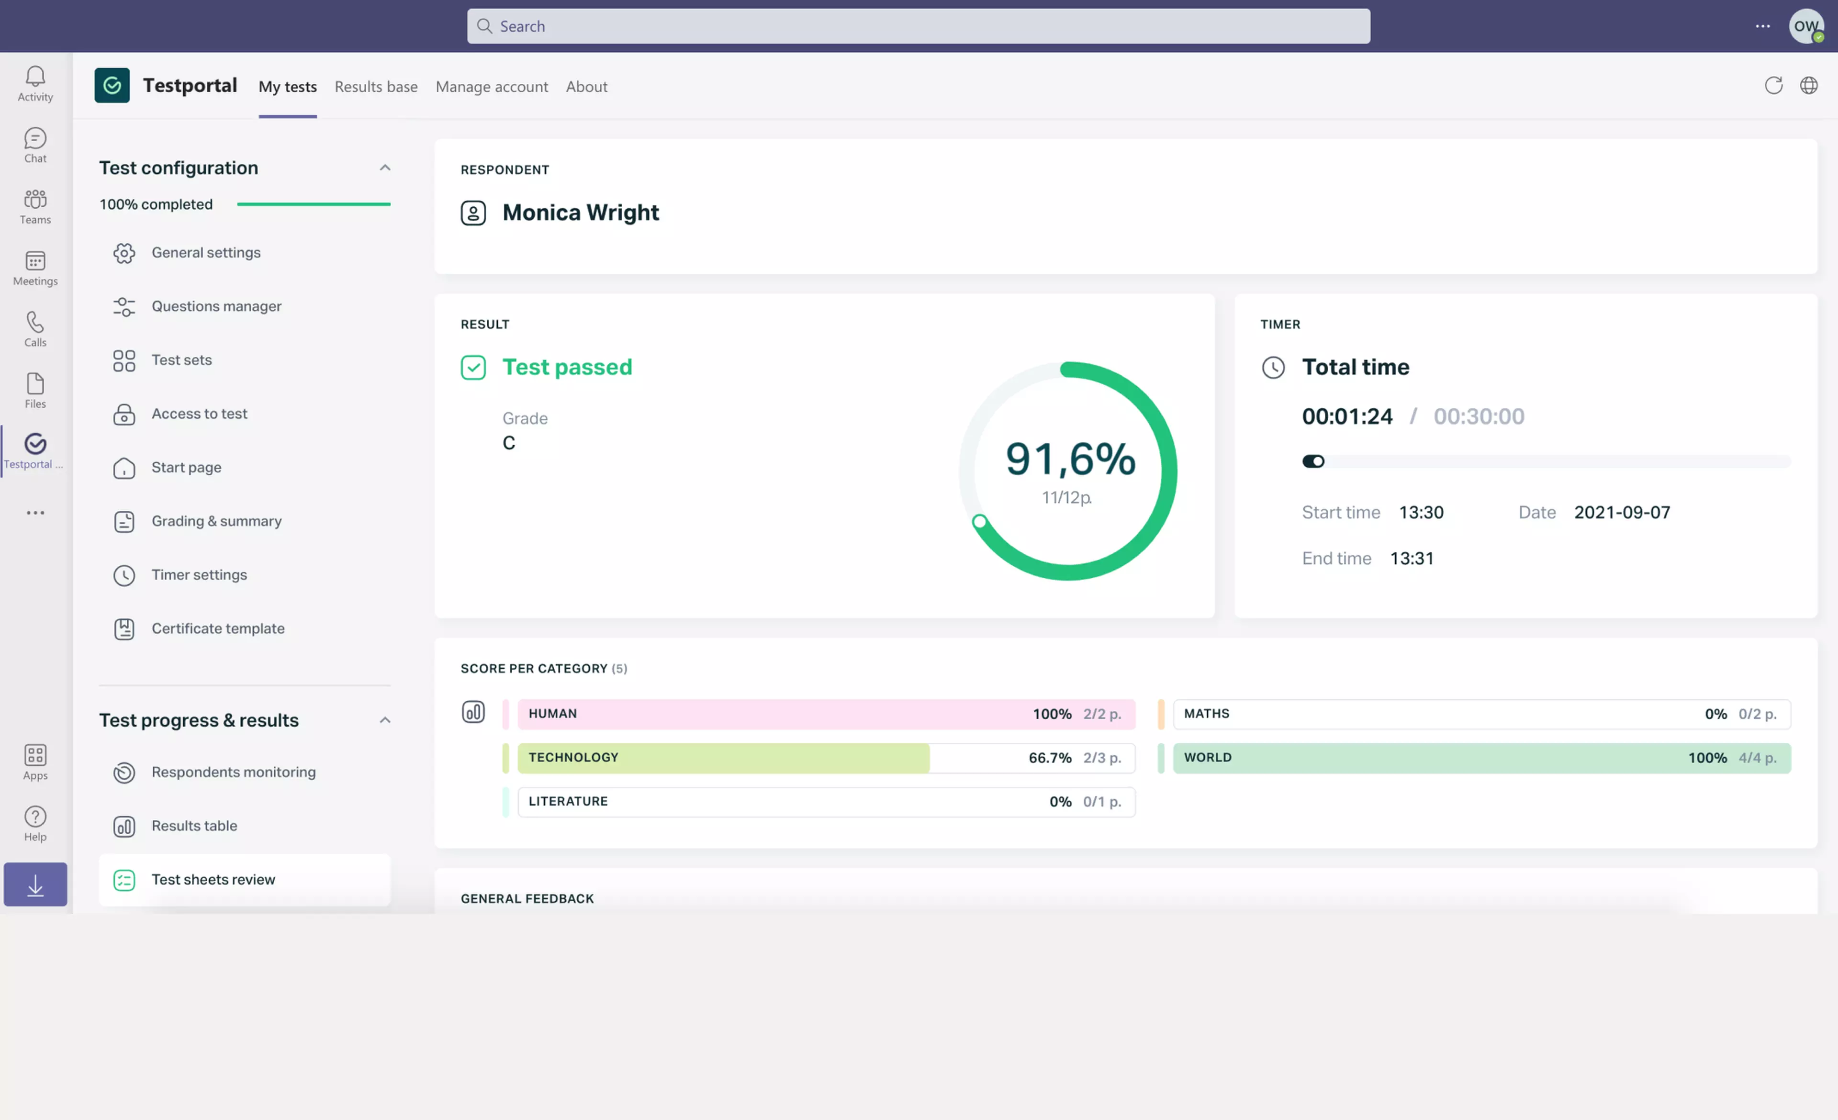
Task: Open the Activity panel in Teams
Action: pyautogui.click(x=34, y=82)
